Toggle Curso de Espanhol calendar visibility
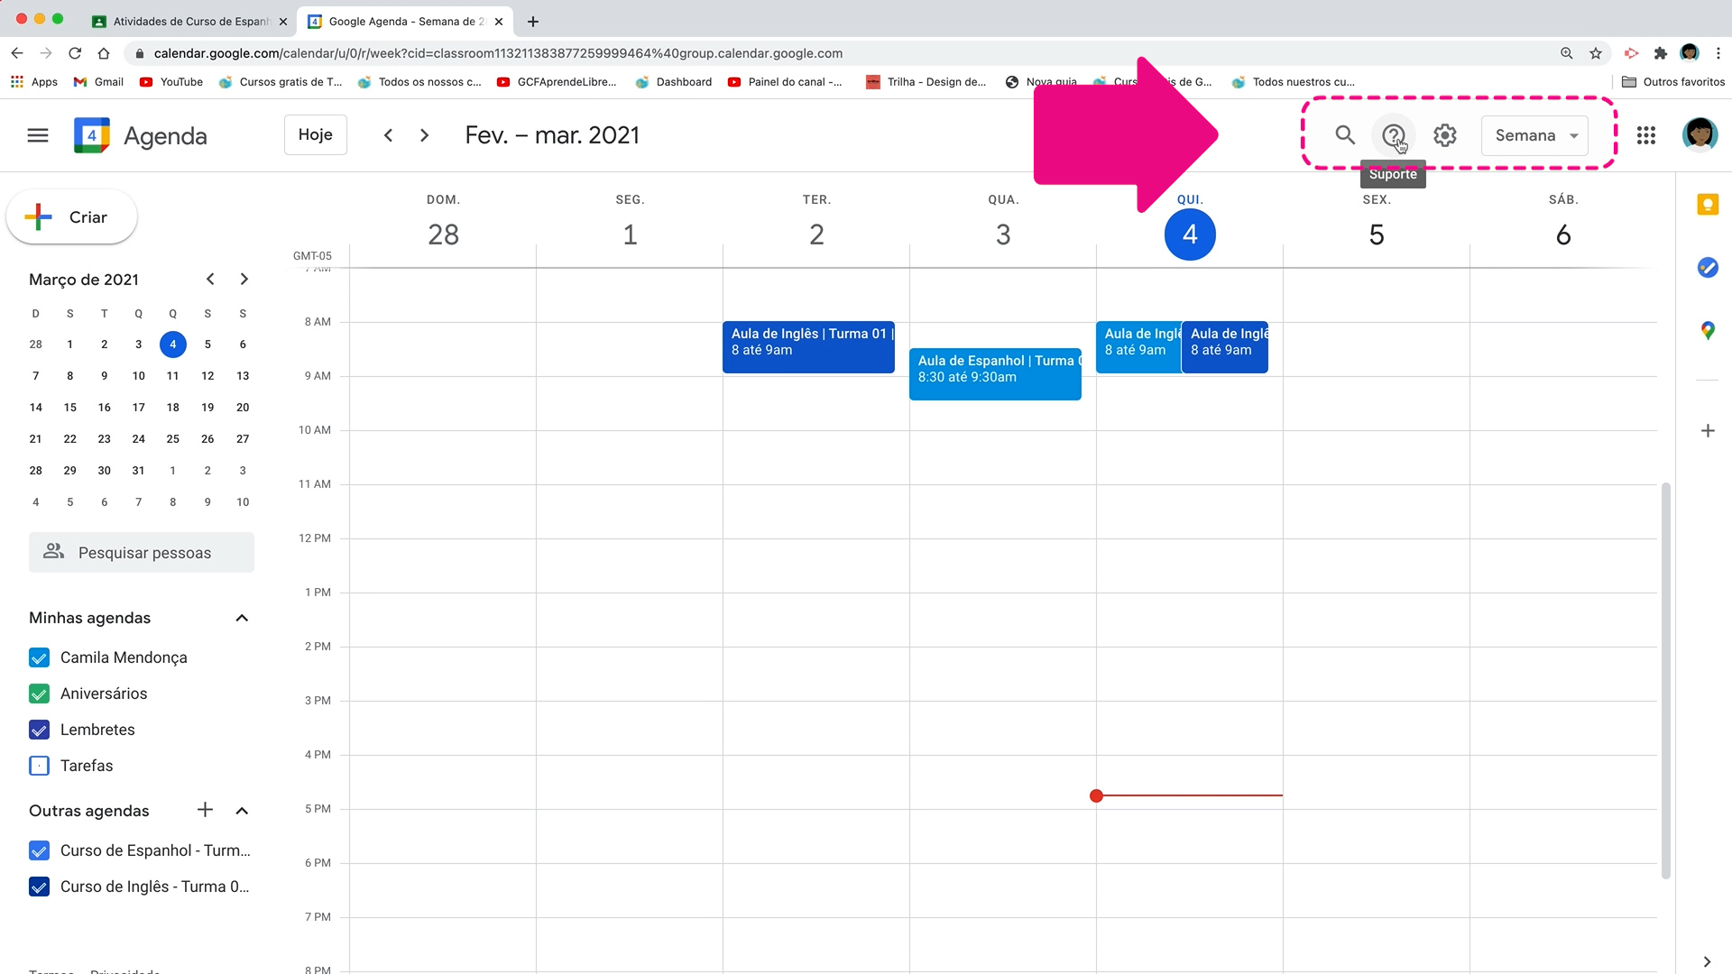Screen dimensions: 1732x974 (40, 850)
